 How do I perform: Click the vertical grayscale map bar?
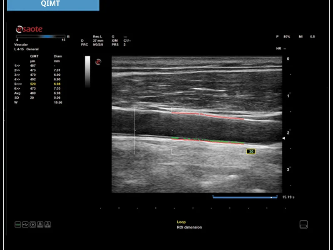87,71
